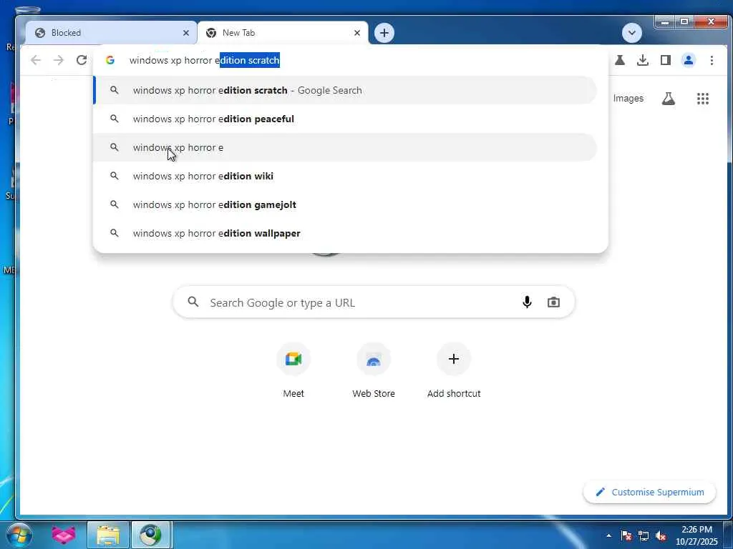Go forward with the forward arrow
This screenshot has width=733, height=549.
pos(59,60)
